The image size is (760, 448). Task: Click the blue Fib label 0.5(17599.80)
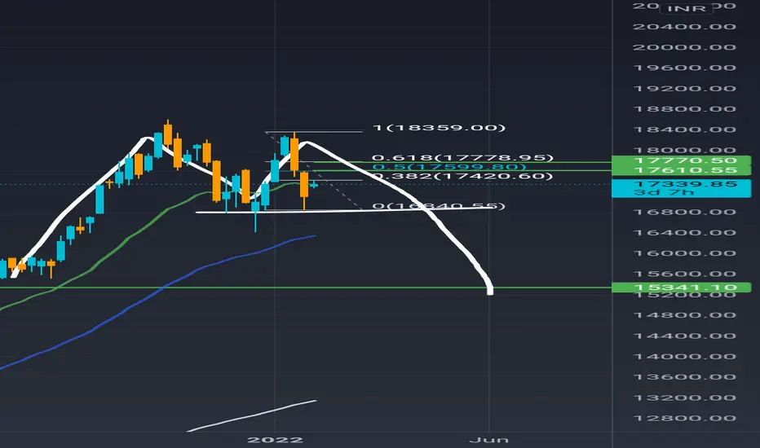pos(448,167)
